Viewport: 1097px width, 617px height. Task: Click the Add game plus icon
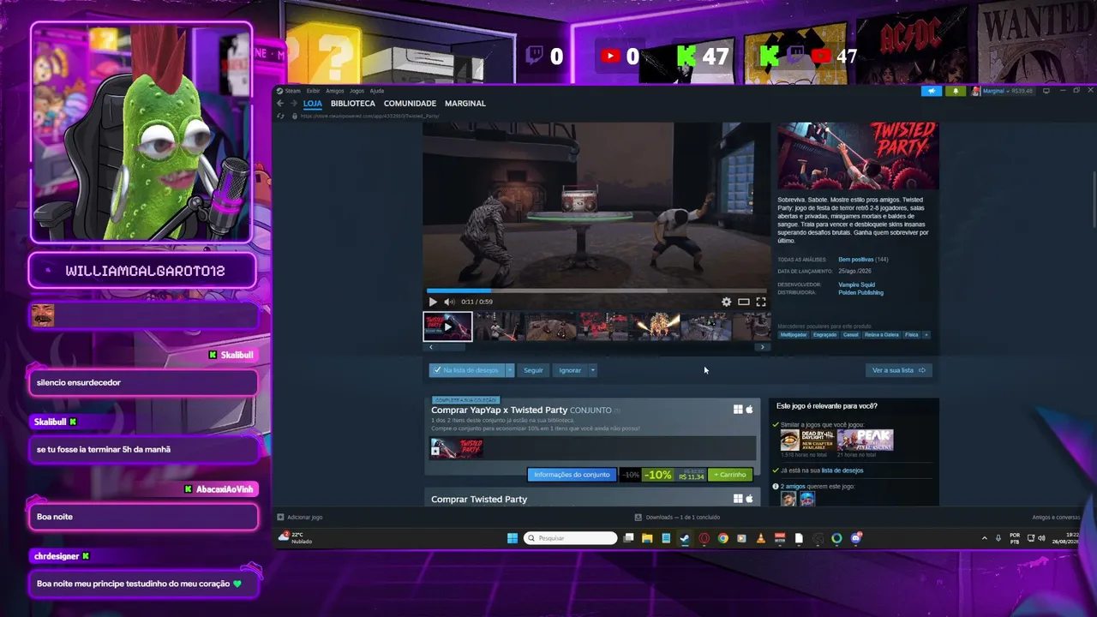(x=280, y=518)
